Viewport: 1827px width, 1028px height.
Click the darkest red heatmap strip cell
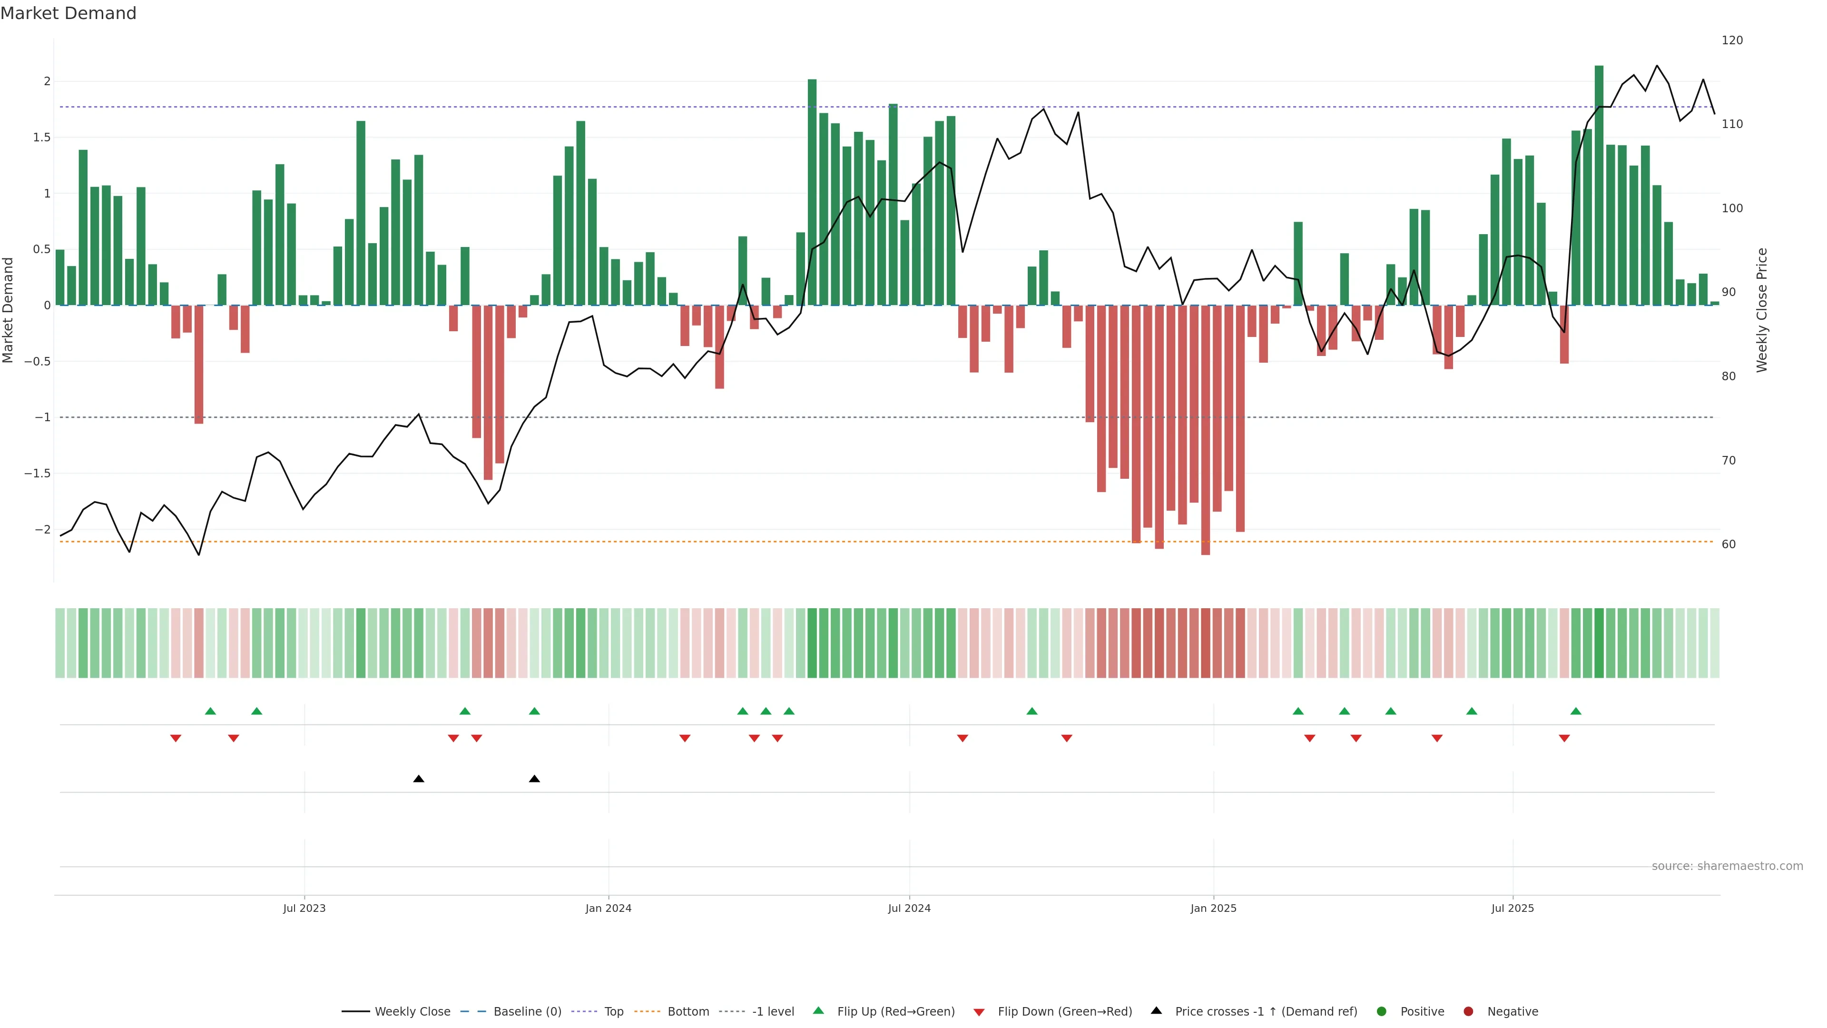[1206, 643]
